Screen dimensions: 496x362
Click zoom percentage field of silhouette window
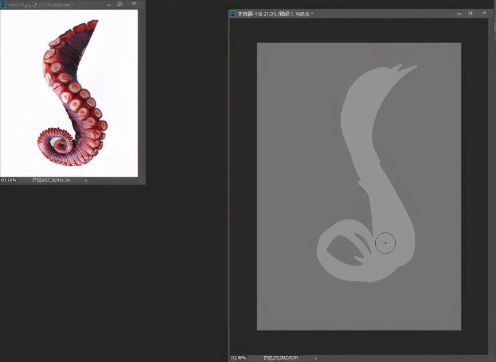tap(238, 358)
